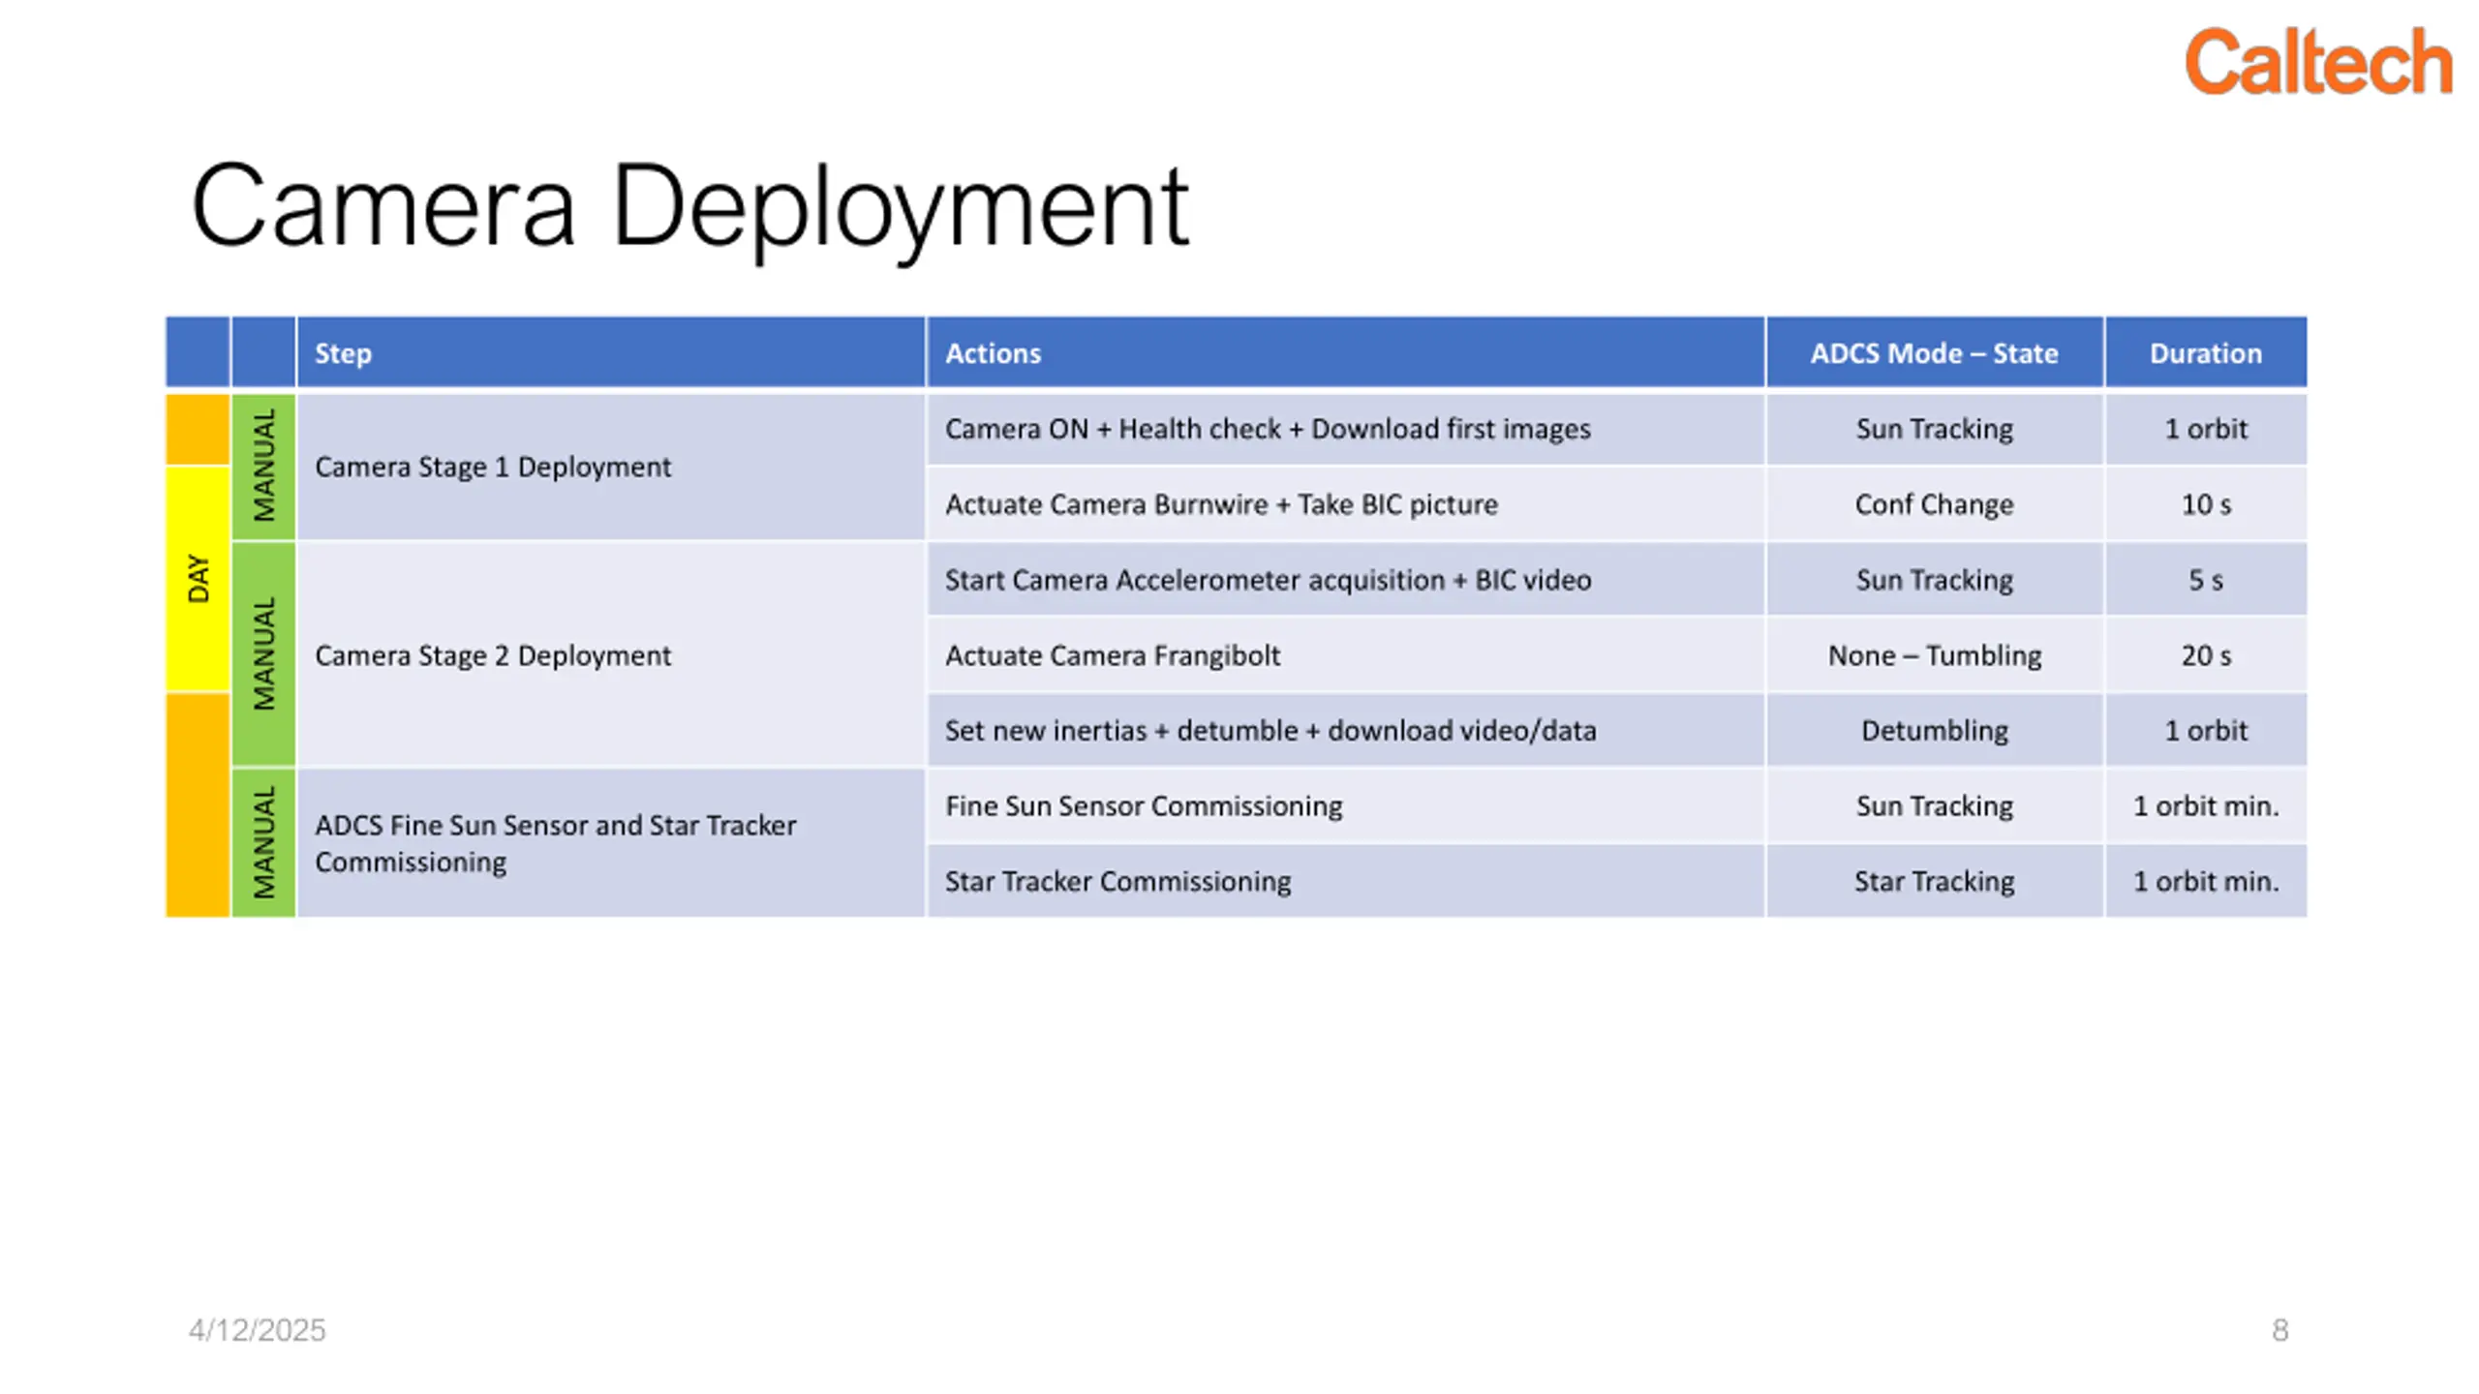Click the Step column header

611,352
